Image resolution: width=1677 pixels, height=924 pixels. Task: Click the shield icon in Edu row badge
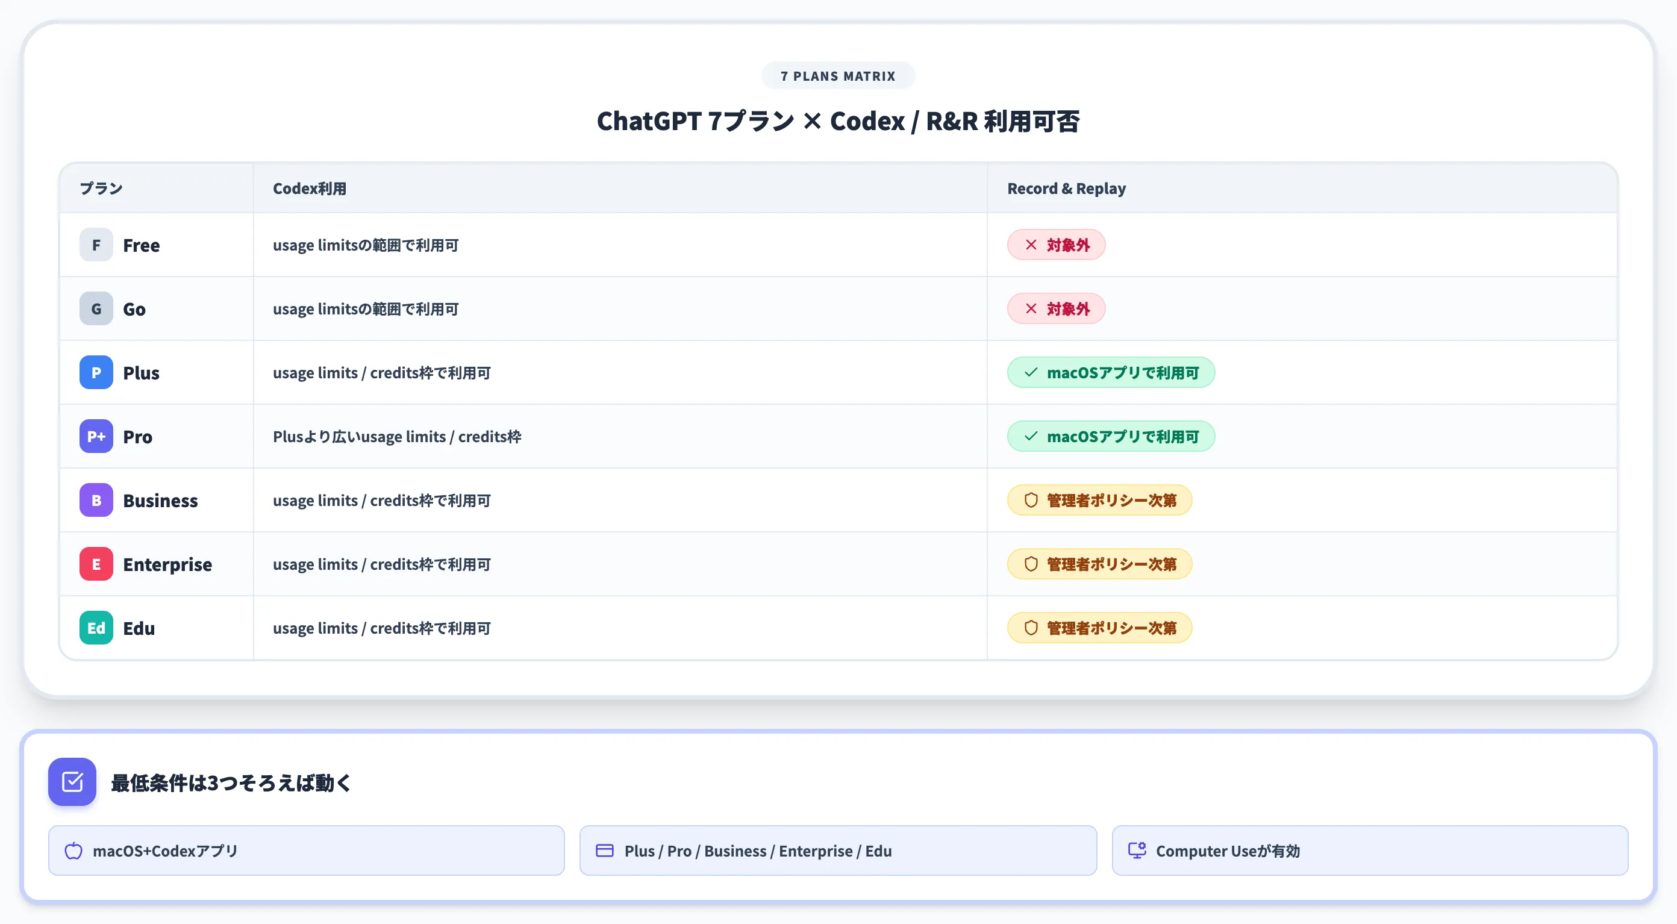point(1031,628)
